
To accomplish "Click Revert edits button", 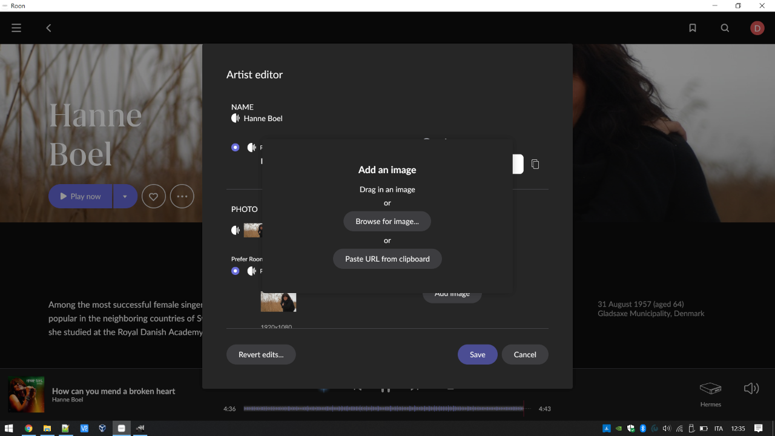I will pos(261,354).
